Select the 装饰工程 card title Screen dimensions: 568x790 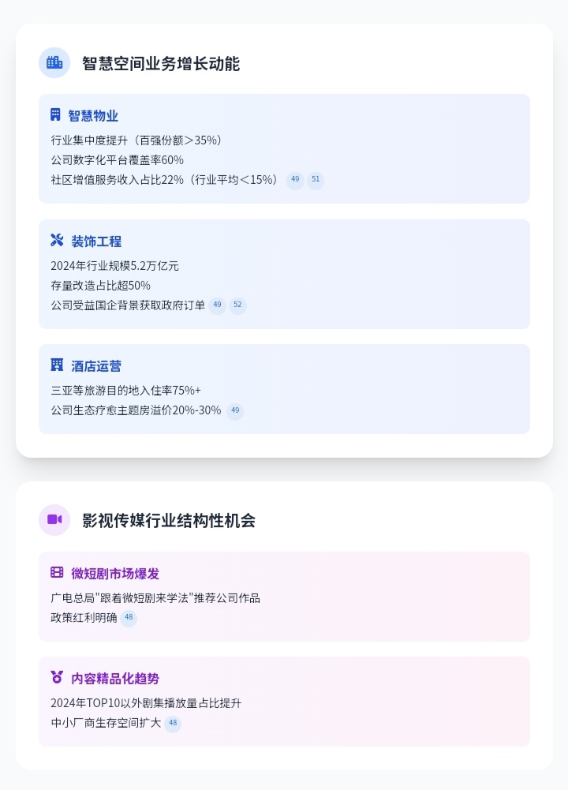[96, 241]
